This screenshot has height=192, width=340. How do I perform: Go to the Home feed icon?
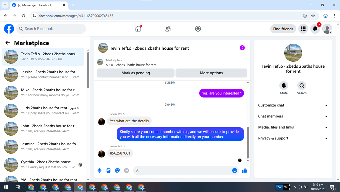click(x=138, y=29)
